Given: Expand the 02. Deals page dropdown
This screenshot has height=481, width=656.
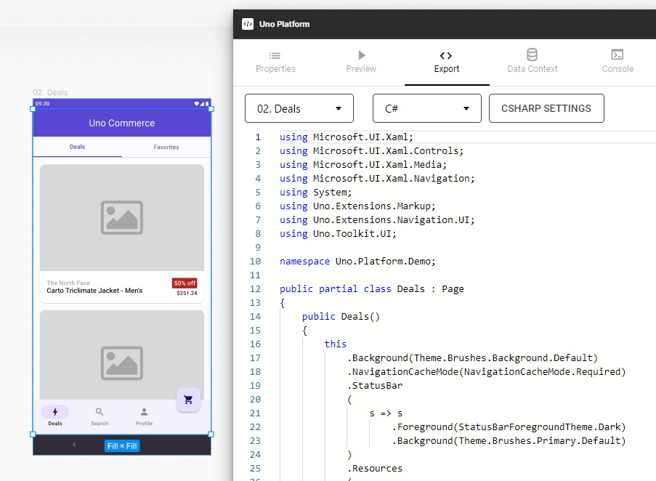Looking at the screenshot, I should click(299, 108).
